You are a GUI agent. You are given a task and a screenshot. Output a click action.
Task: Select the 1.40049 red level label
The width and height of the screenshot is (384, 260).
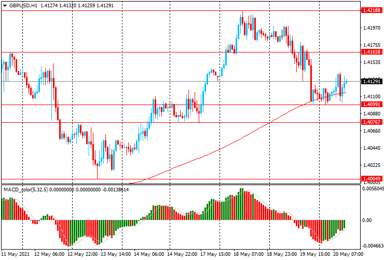pyautogui.click(x=372, y=179)
